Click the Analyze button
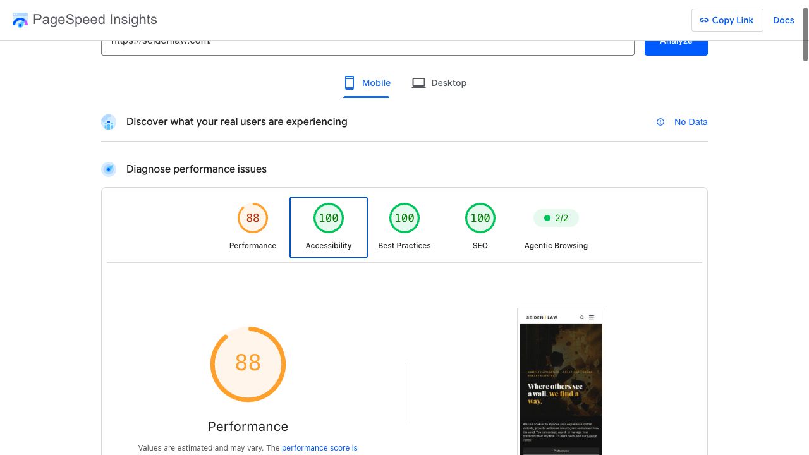Viewport: 809px width, 455px height. (676, 47)
